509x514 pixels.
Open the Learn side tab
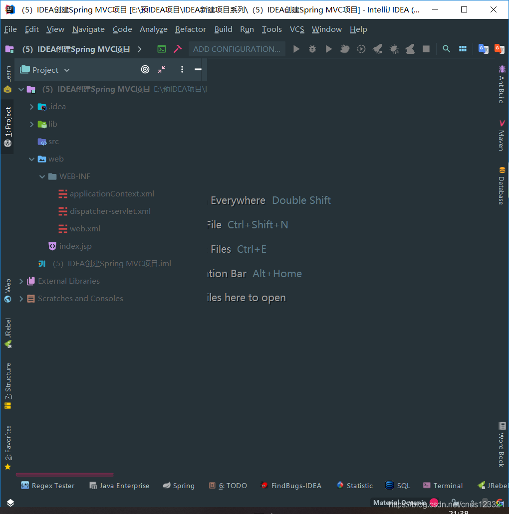pyautogui.click(x=7, y=79)
